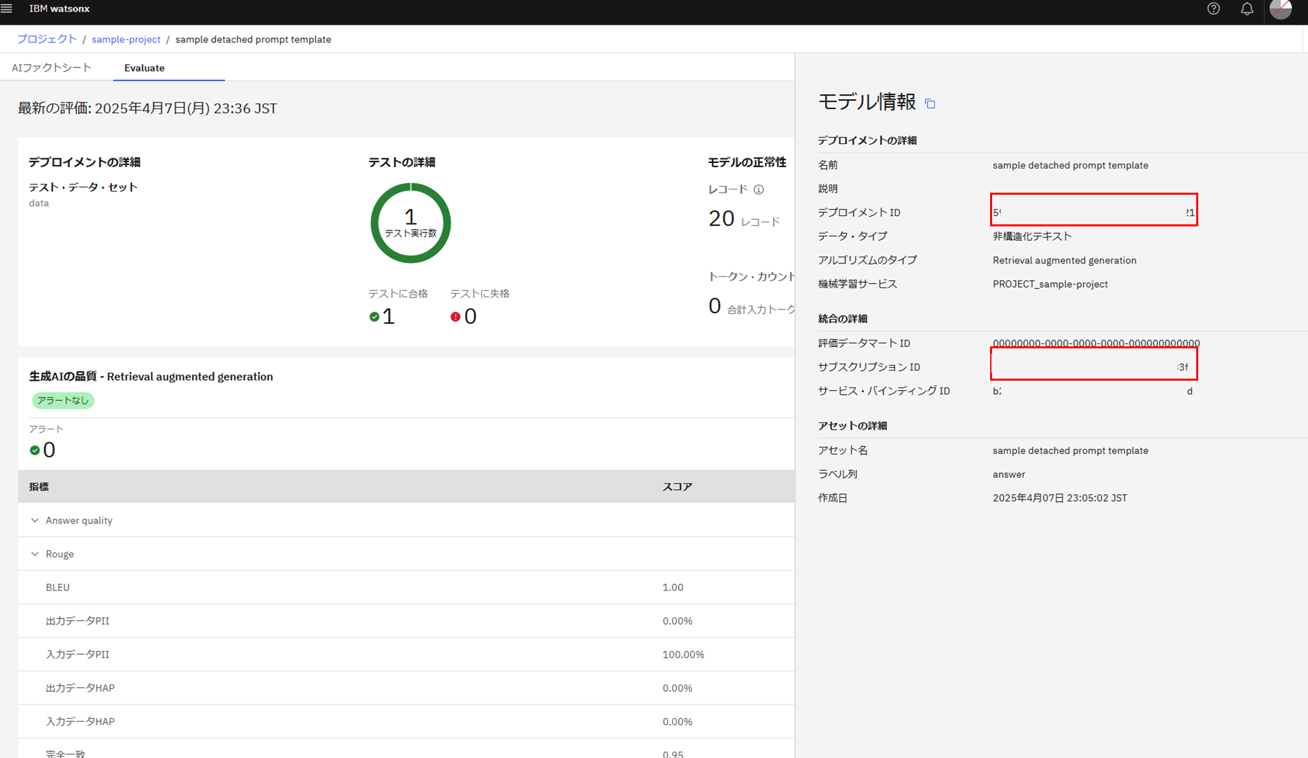The height and width of the screenshot is (758, 1308).
Task: Click the green alert count check icon
Action: 35,450
